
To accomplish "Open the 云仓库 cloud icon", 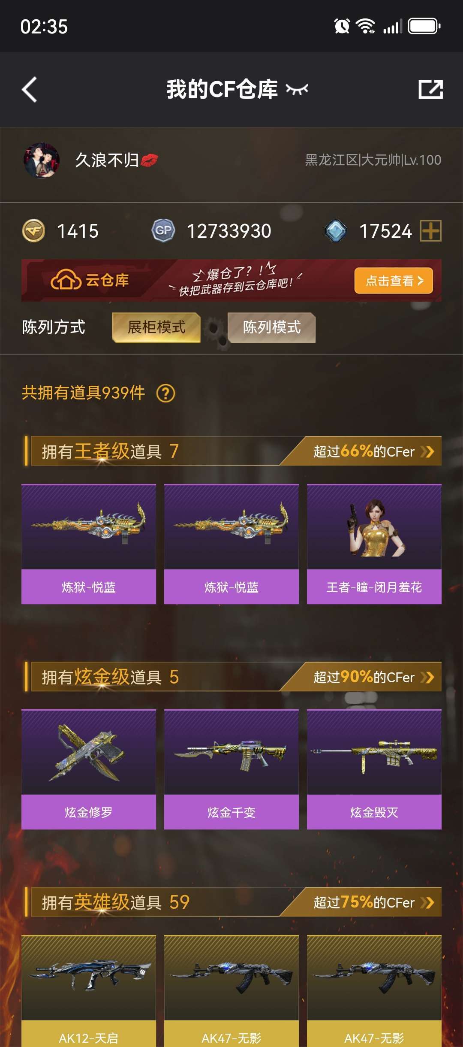I will tap(66, 280).
